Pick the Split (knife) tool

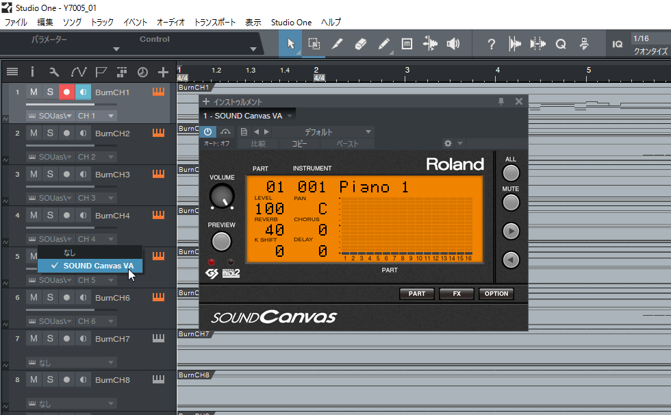click(337, 44)
